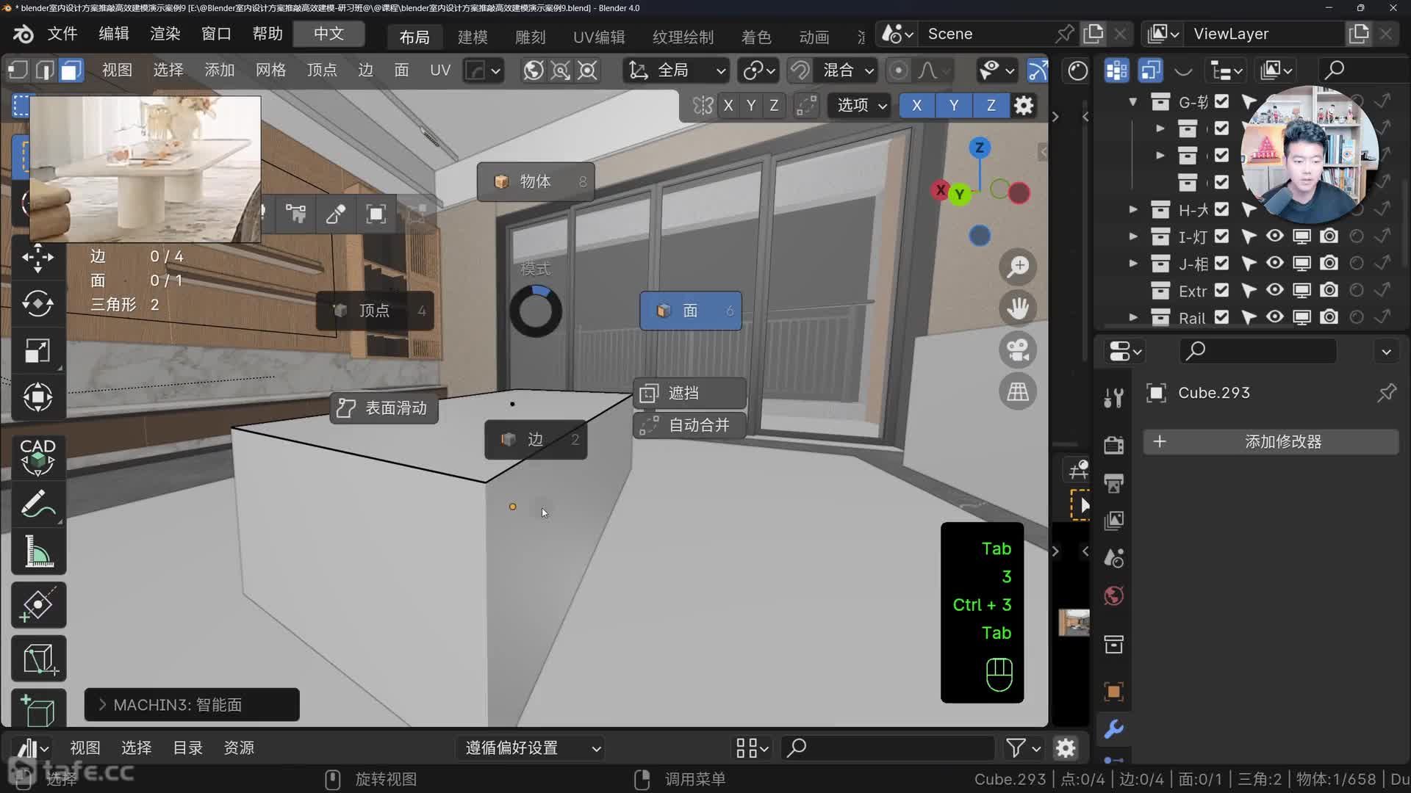Select the Rotate tool
Image resolution: width=1411 pixels, height=793 pixels.
(x=37, y=304)
